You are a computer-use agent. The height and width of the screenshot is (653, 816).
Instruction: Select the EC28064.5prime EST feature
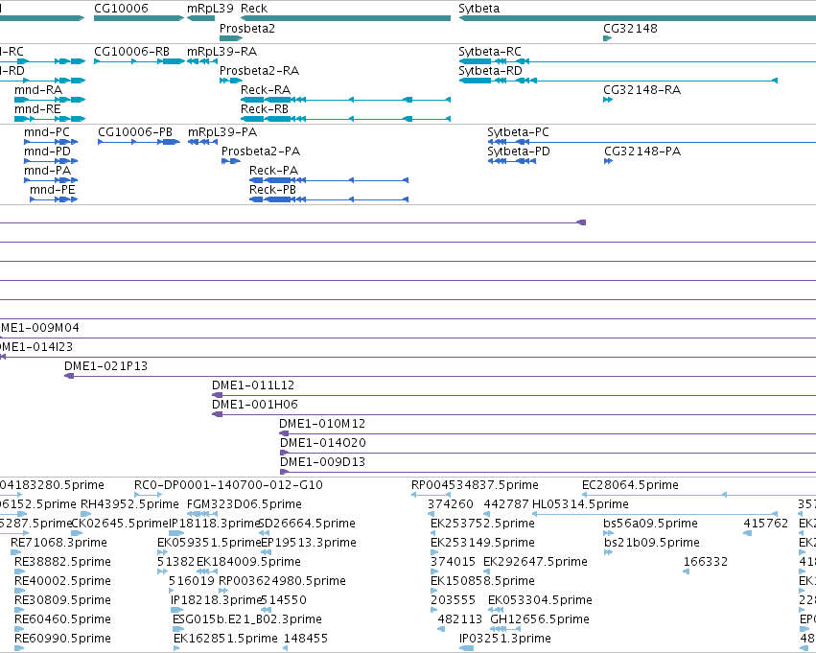699,495
